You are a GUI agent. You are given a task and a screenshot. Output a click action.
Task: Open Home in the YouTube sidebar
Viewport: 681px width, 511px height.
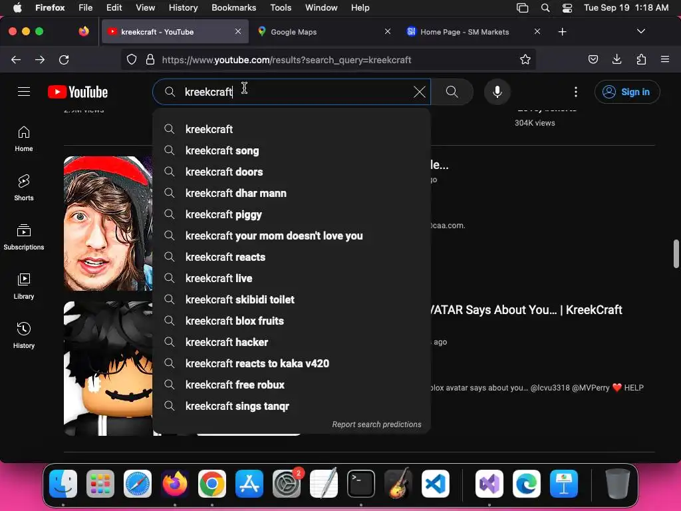(x=24, y=139)
